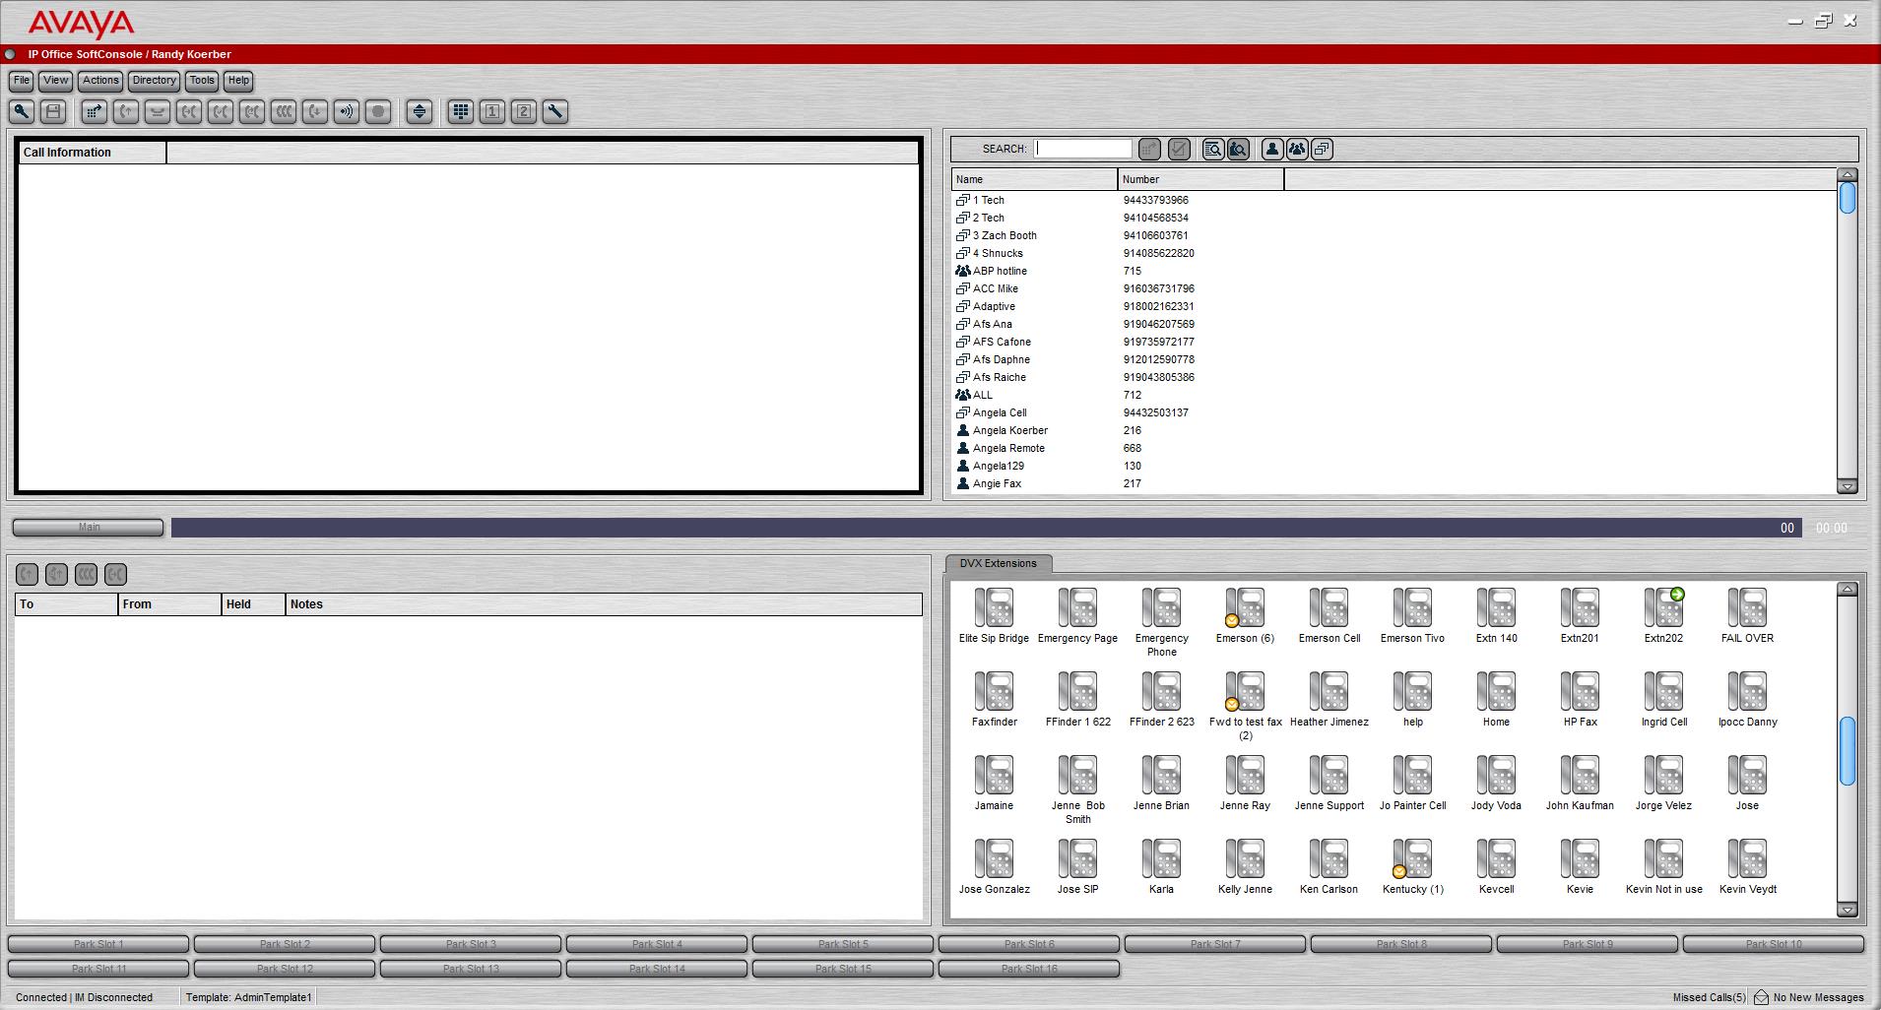Open the Actions menu
Screen dimensions: 1881x1010
tap(100, 81)
